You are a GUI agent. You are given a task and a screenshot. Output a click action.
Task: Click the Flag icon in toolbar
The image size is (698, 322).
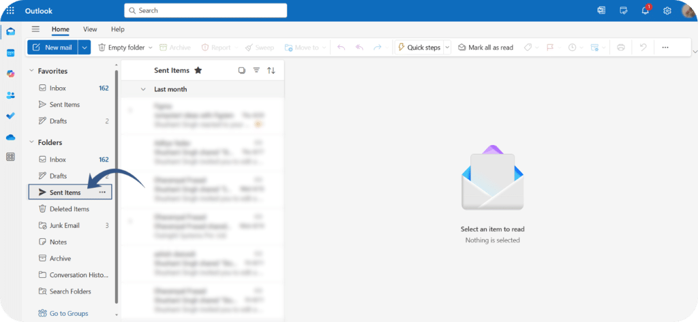pos(550,48)
